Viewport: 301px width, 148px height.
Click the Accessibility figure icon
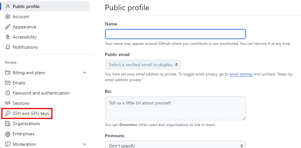point(8,37)
